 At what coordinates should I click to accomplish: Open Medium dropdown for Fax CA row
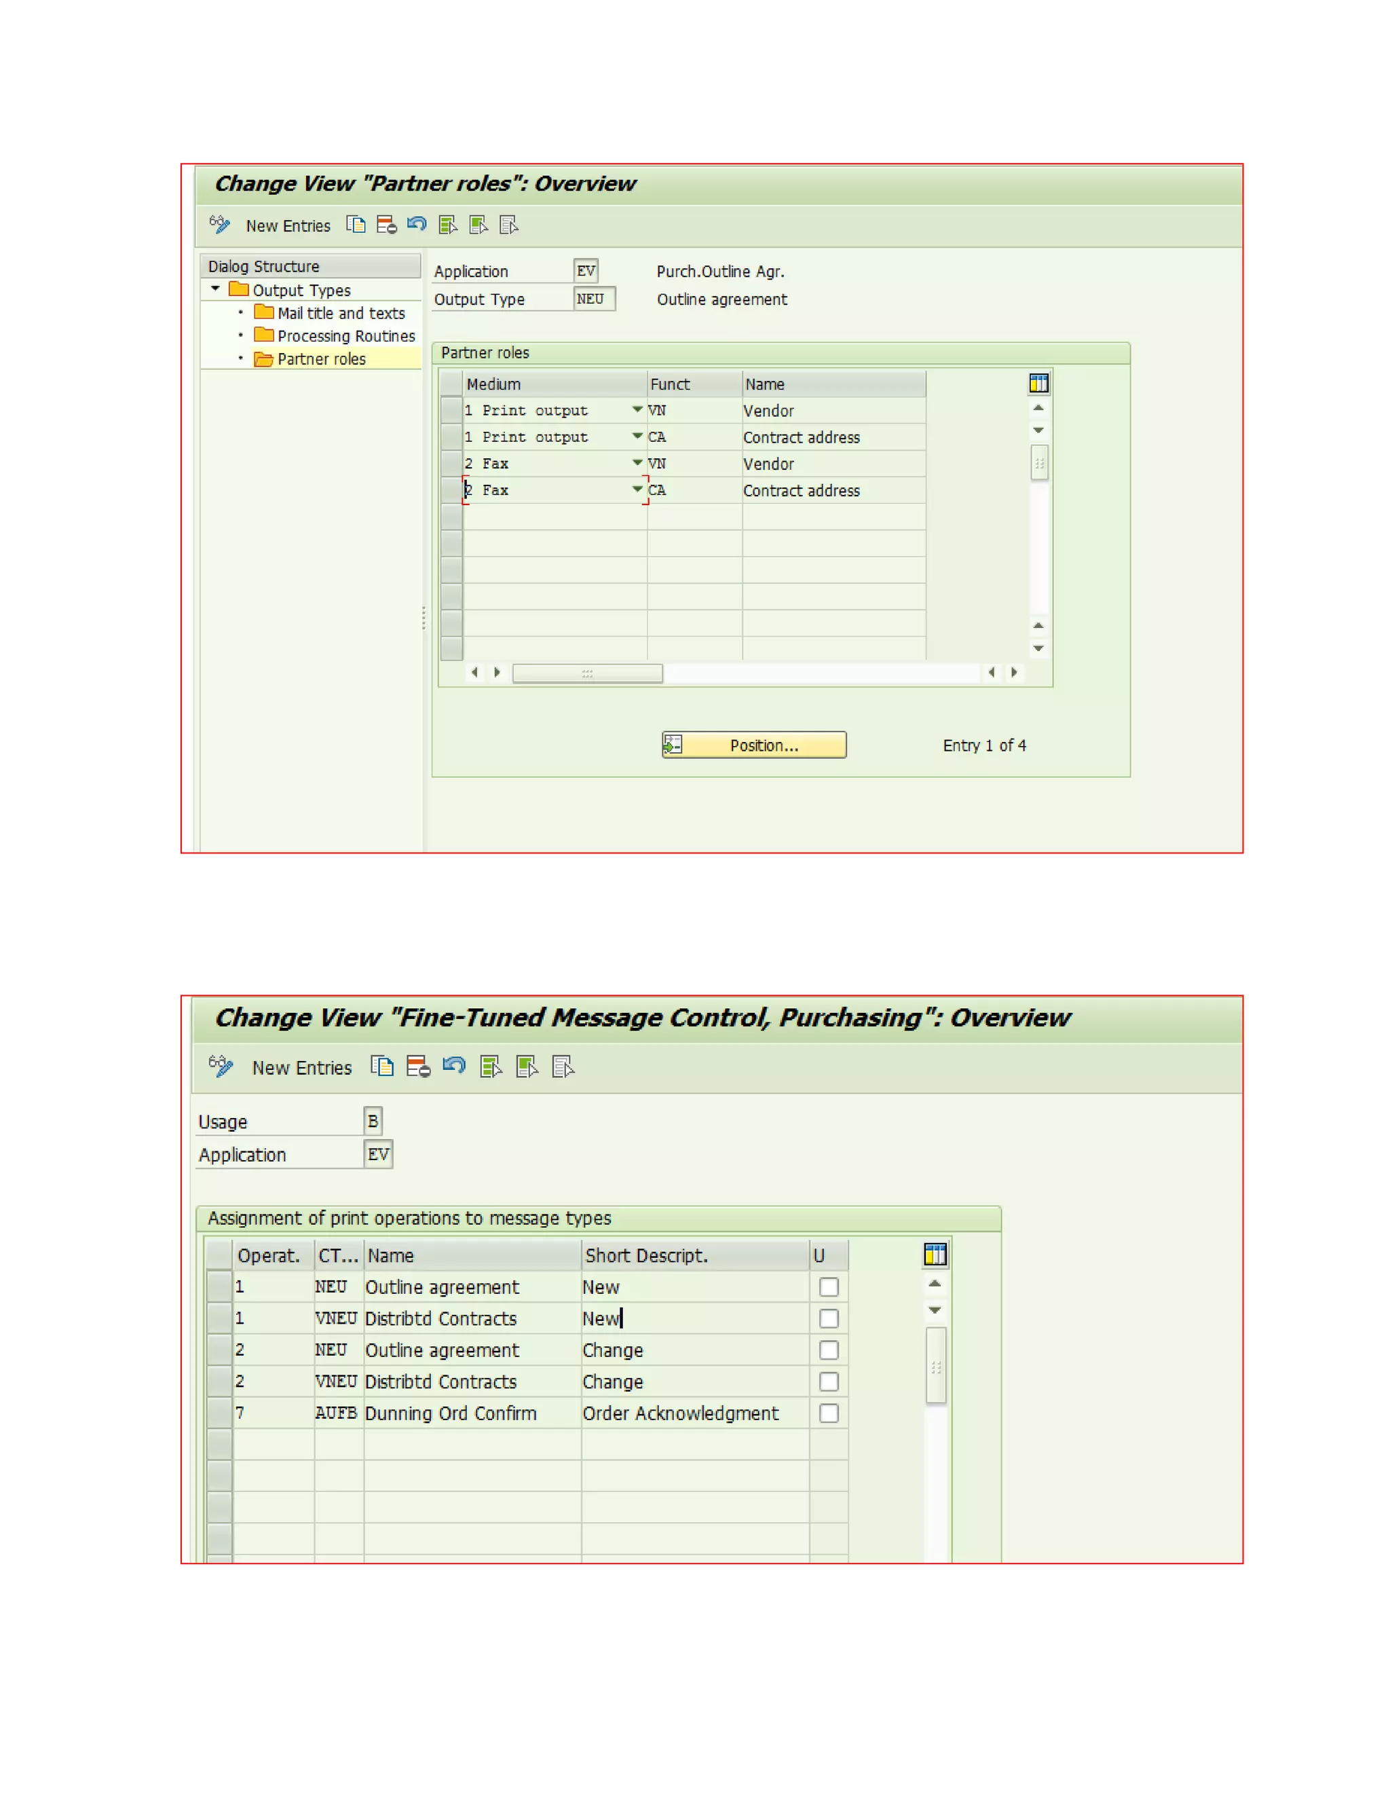point(637,489)
